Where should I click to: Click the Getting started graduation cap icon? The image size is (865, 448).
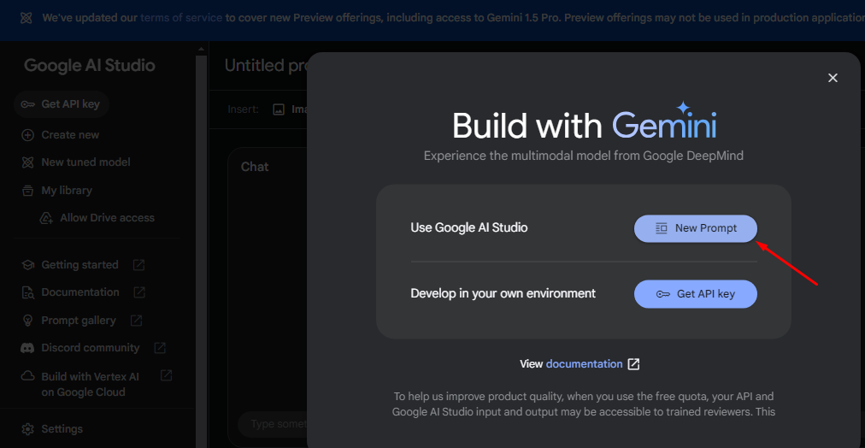click(x=27, y=265)
